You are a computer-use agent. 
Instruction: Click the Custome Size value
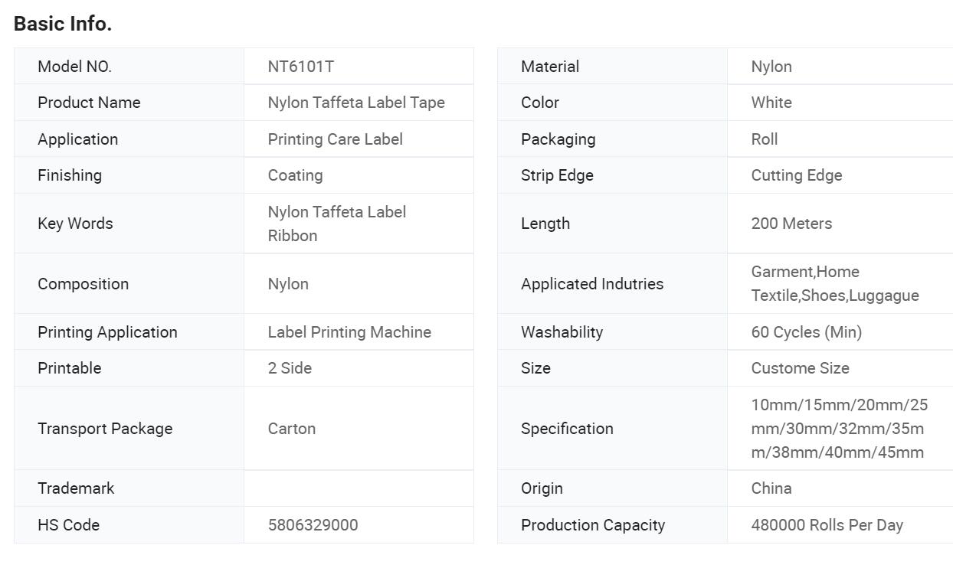pyautogui.click(x=800, y=368)
